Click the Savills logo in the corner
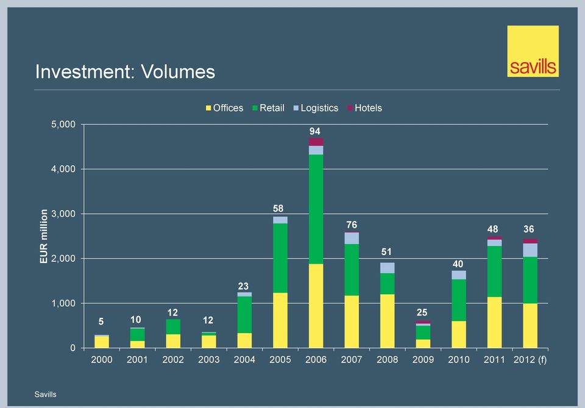Screen dimensions: 585x408 click(x=533, y=52)
